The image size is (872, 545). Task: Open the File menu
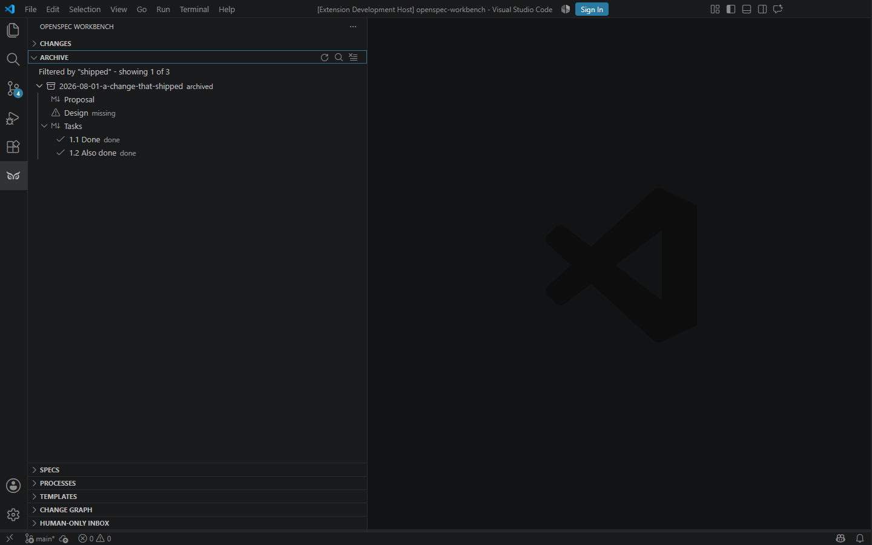[31, 9]
